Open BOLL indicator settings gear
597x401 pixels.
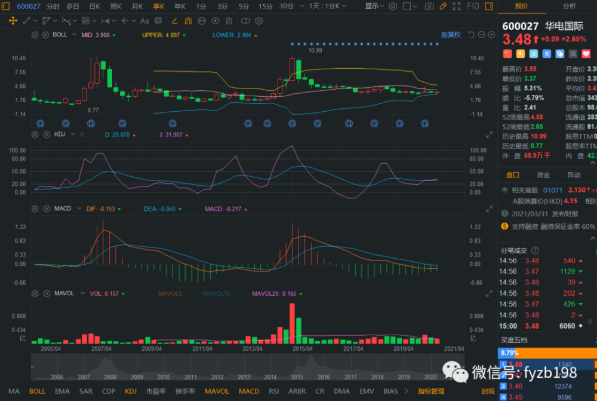35,35
